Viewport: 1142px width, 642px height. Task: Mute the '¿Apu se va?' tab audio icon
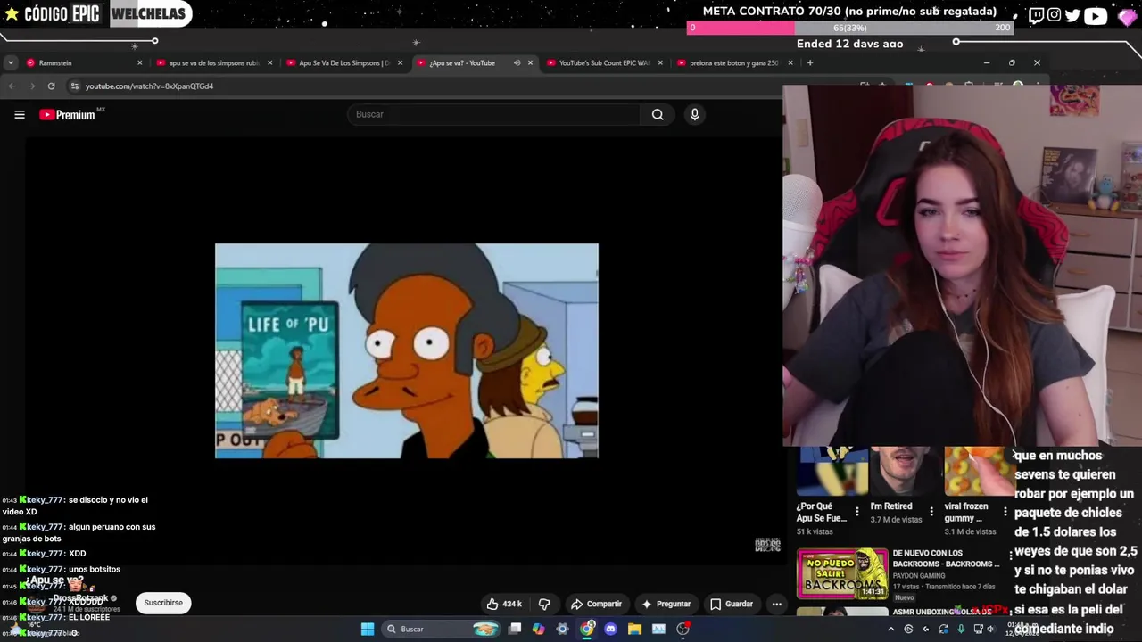point(517,62)
